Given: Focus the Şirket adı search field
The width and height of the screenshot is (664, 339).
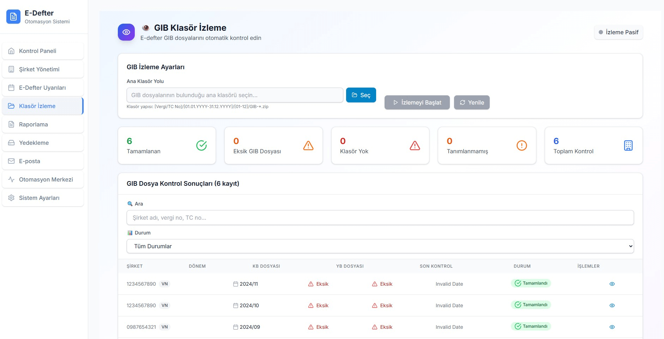Looking at the screenshot, I should [380, 218].
